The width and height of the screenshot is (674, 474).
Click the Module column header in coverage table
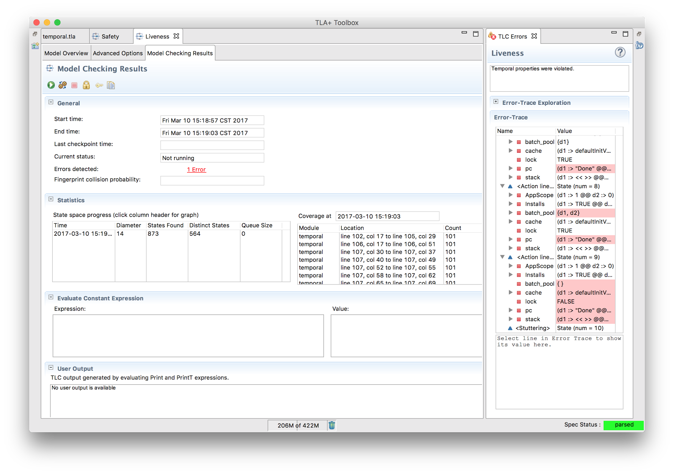318,228
